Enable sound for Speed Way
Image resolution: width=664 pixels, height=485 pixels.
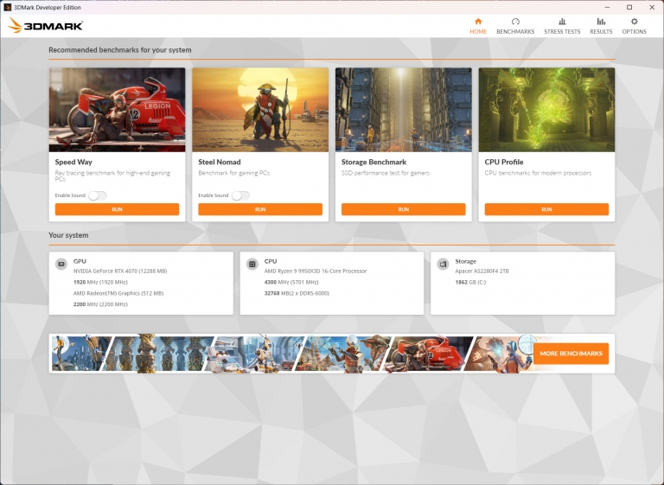point(98,195)
